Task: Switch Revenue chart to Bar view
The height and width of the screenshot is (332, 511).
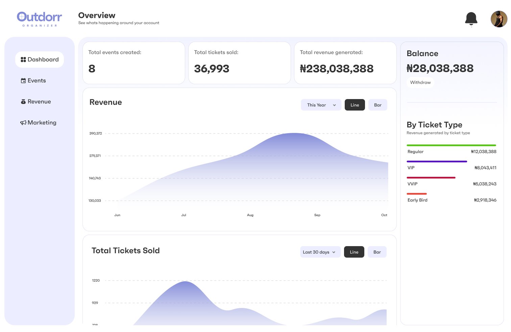Action: click(378, 105)
